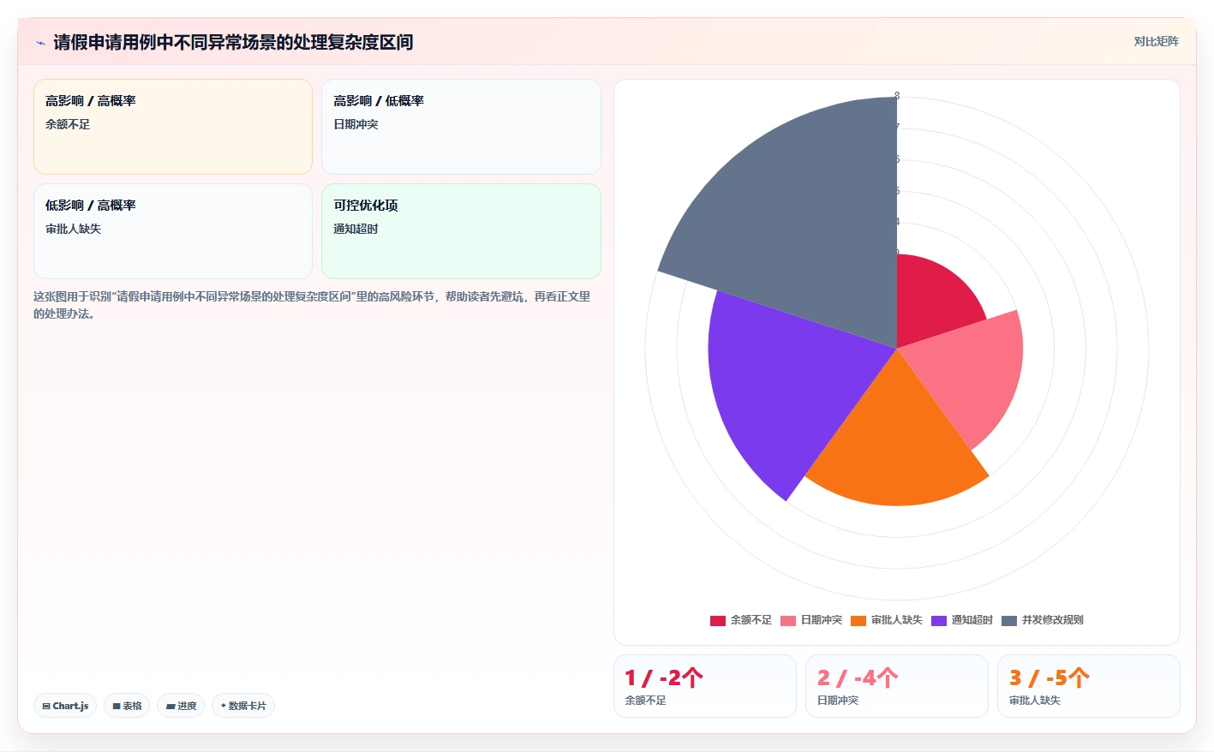The width and height of the screenshot is (1214, 752).
Task: Select the 可控优化项 matrix card
Action: [461, 231]
